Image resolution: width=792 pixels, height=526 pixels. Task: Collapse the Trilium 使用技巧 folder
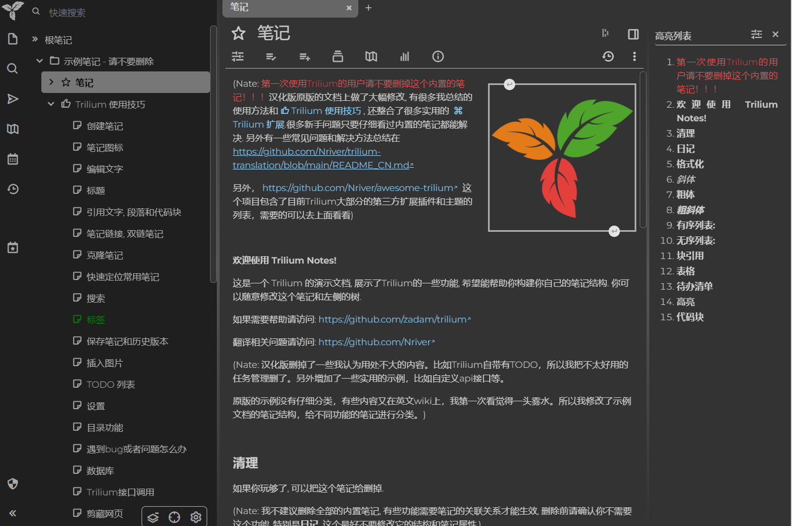click(x=51, y=104)
